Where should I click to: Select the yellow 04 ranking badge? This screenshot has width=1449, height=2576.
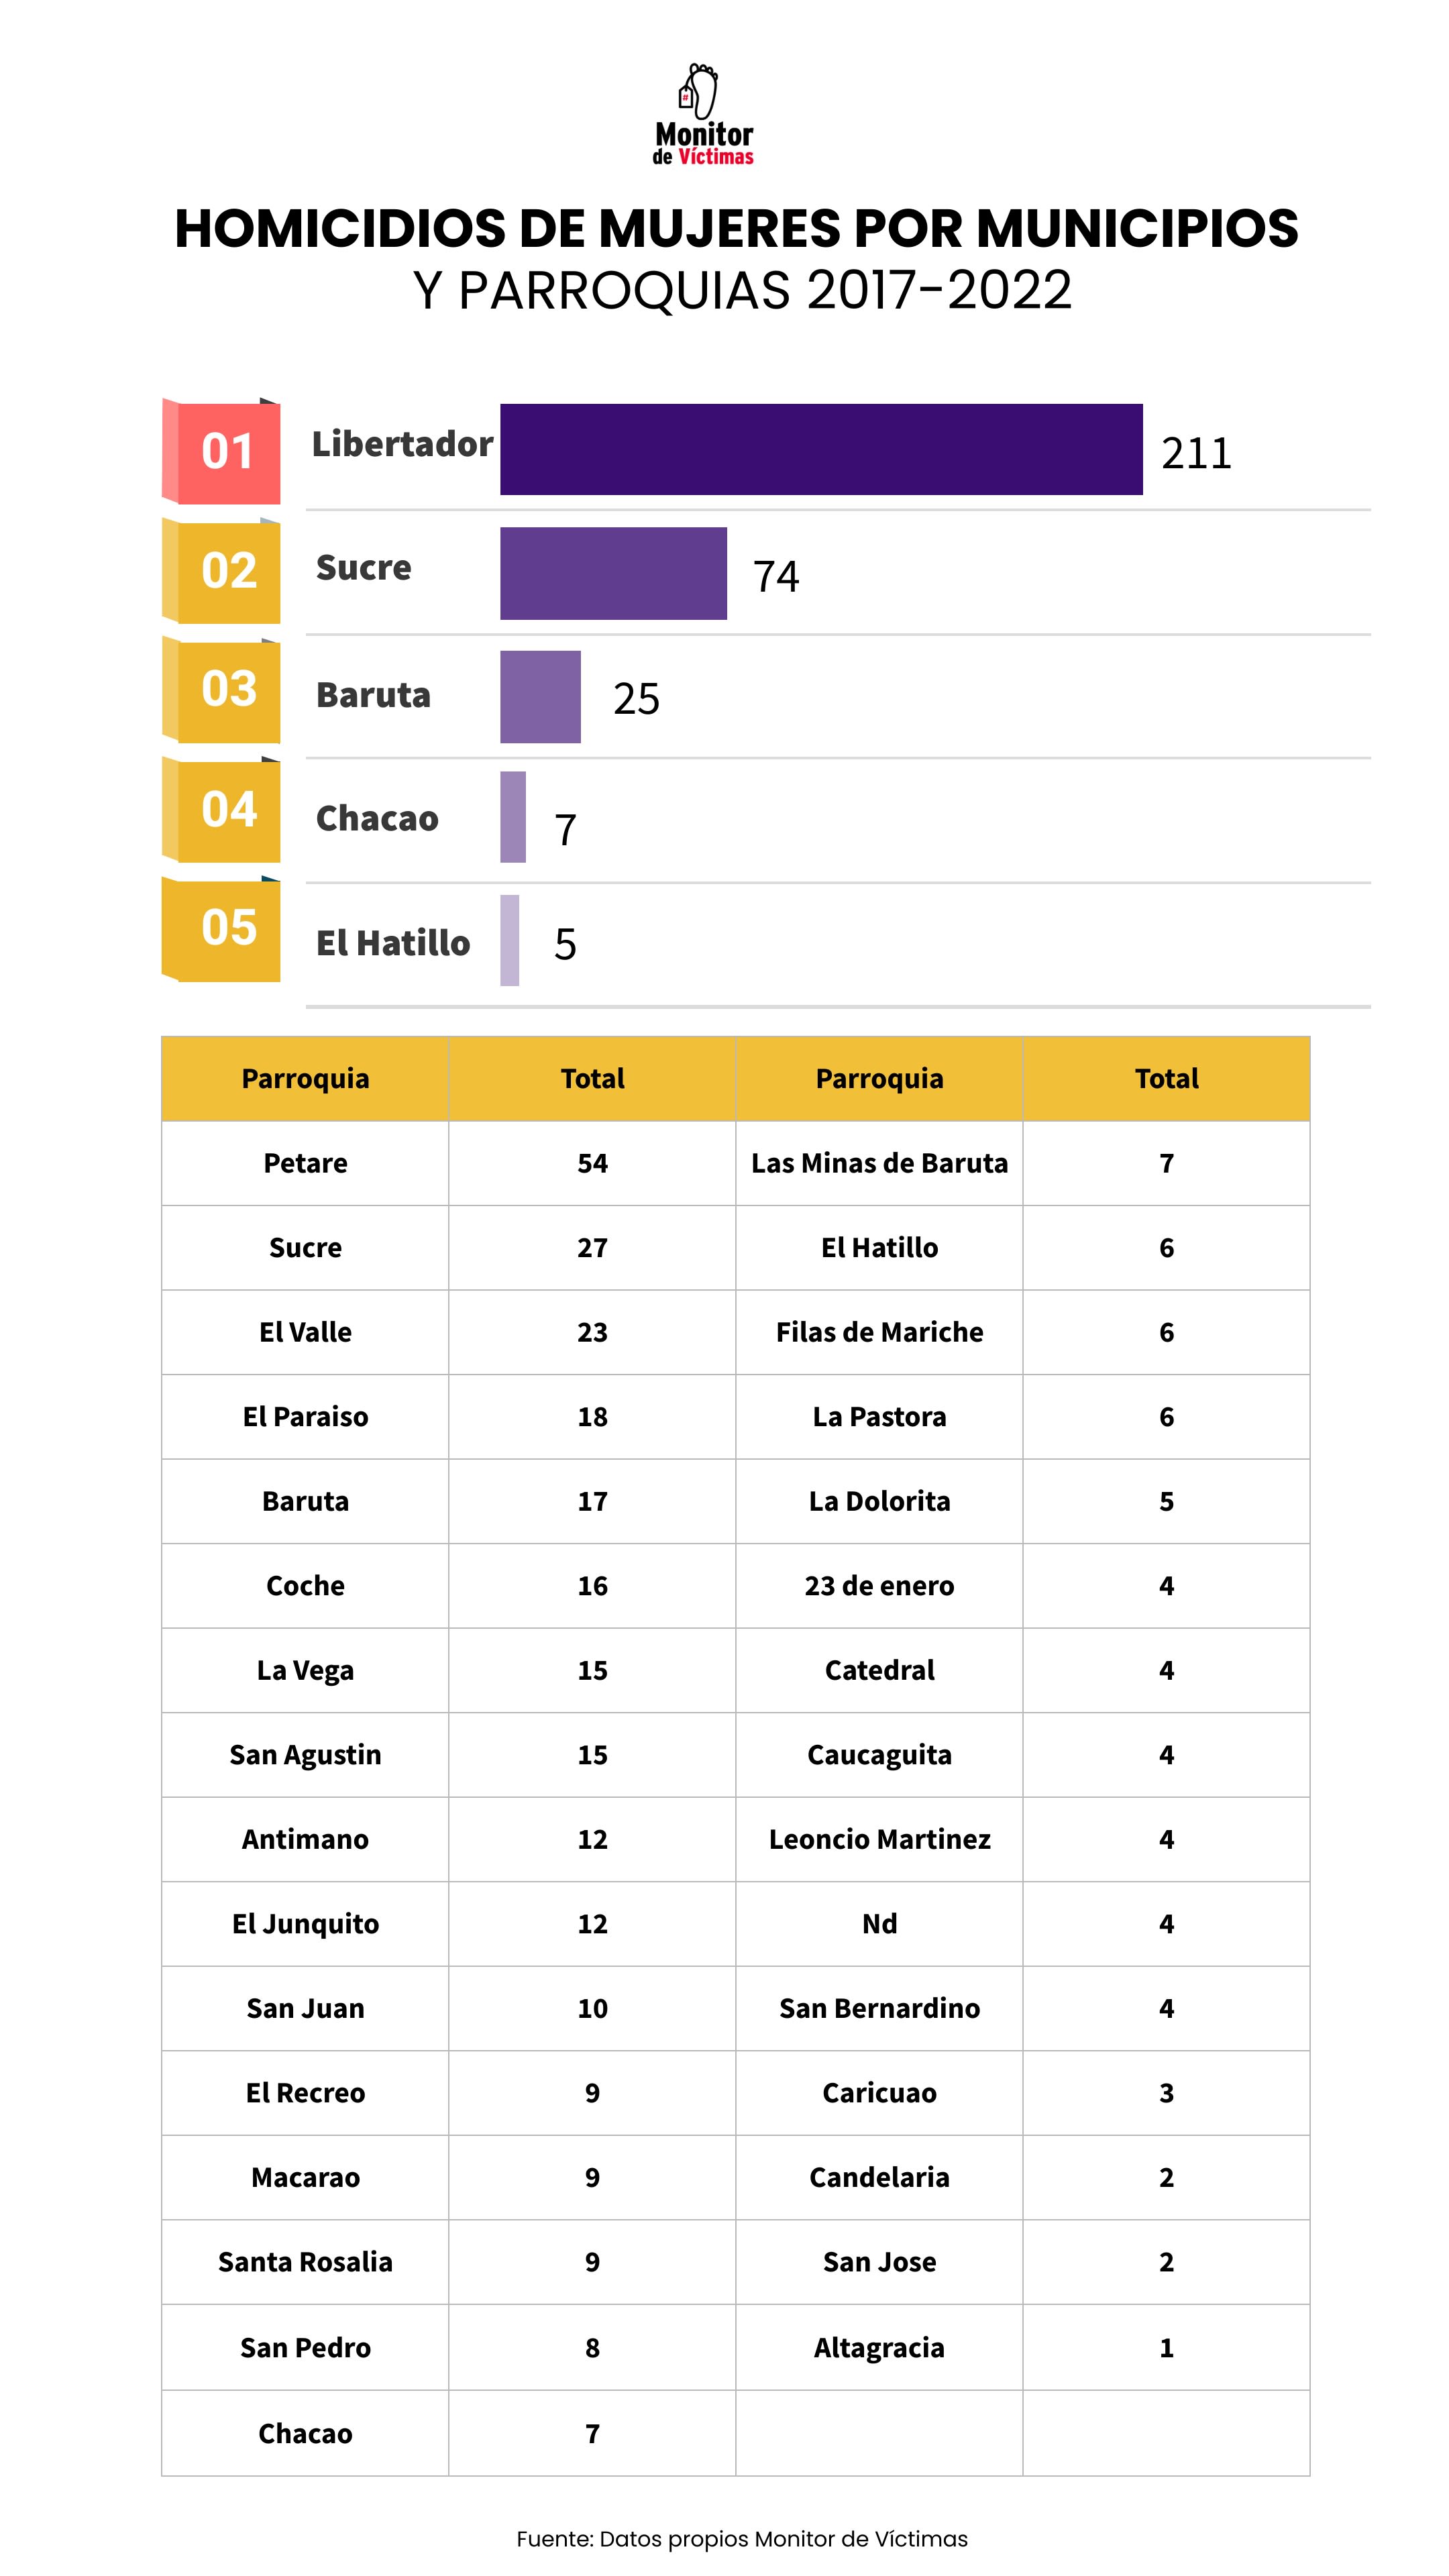[223, 809]
